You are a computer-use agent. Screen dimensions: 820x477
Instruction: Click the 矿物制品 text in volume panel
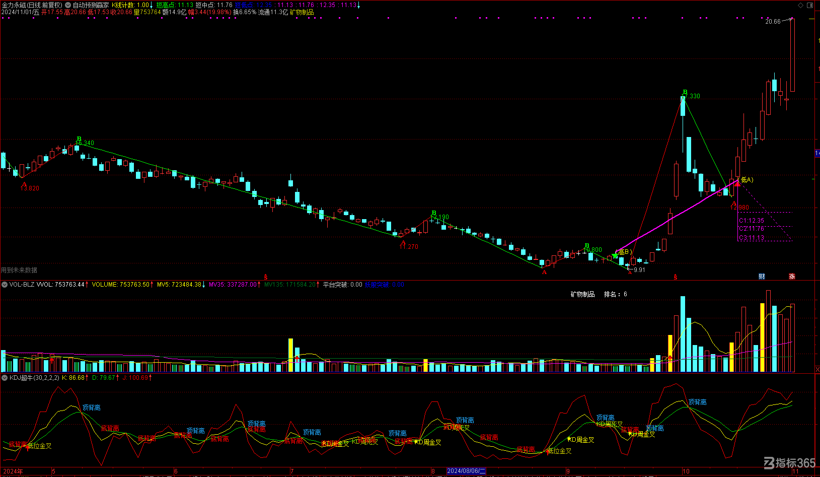582,294
